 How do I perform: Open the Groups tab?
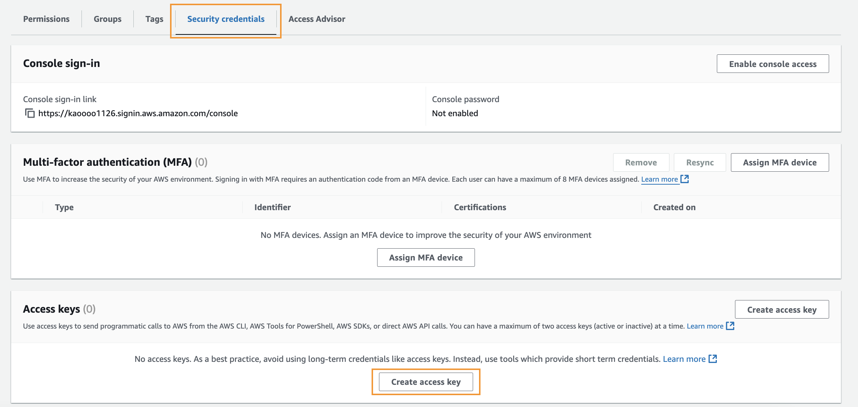[x=107, y=19]
